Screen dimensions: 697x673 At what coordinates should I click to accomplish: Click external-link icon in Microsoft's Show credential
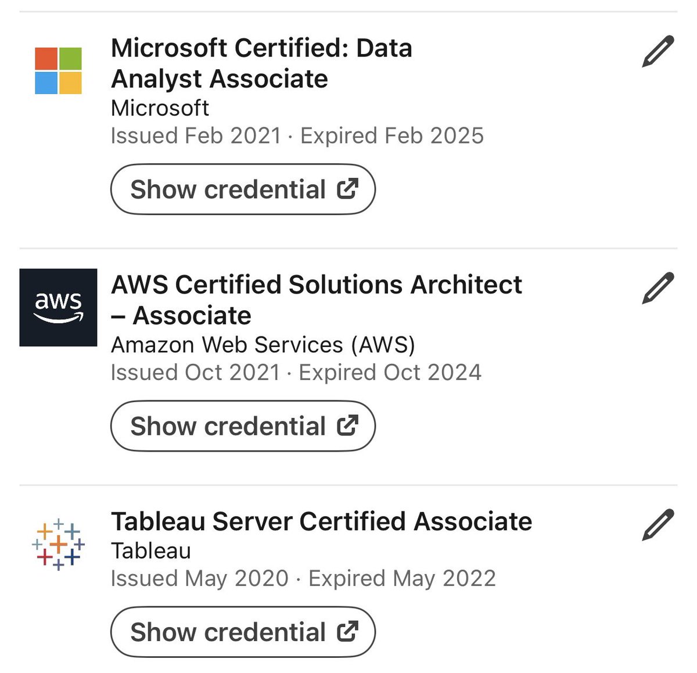tap(347, 189)
